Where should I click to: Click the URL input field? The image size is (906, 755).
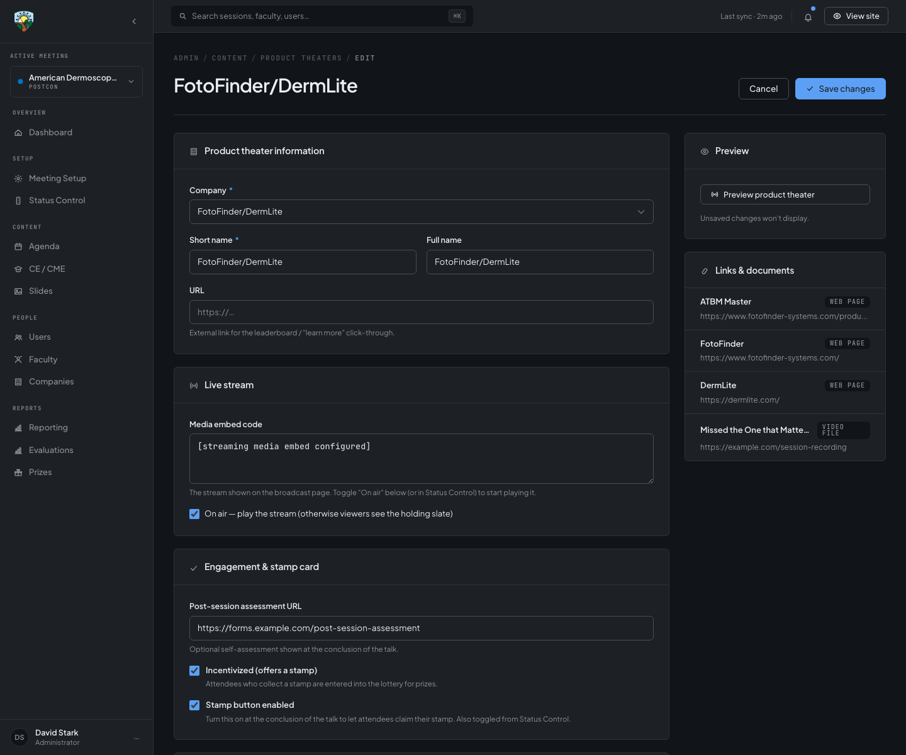[422, 312]
